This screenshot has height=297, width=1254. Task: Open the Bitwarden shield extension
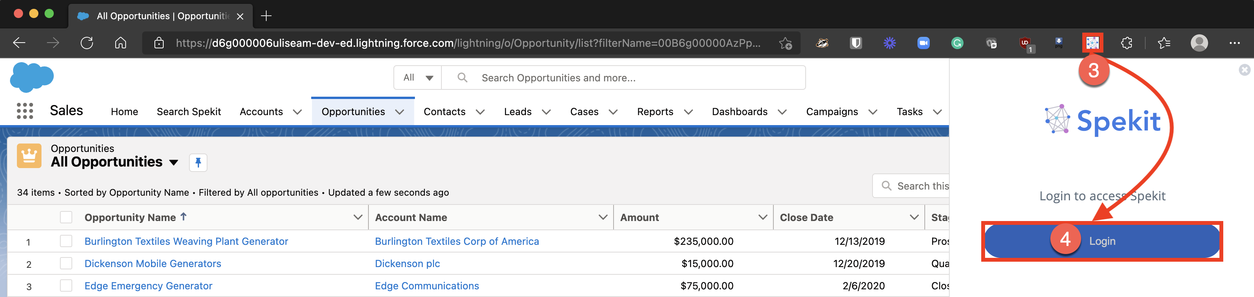click(x=856, y=43)
